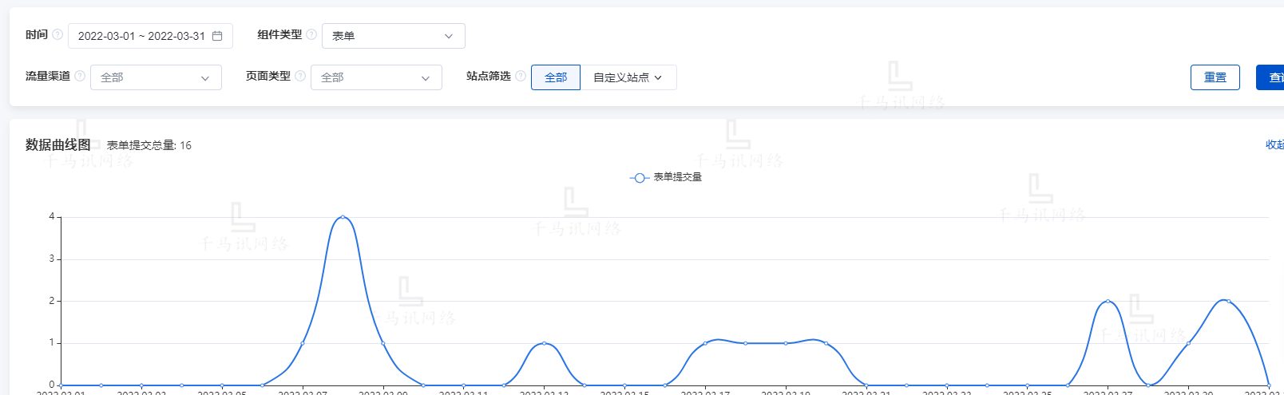Toggle the 表单提交量 legend series

(677, 177)
